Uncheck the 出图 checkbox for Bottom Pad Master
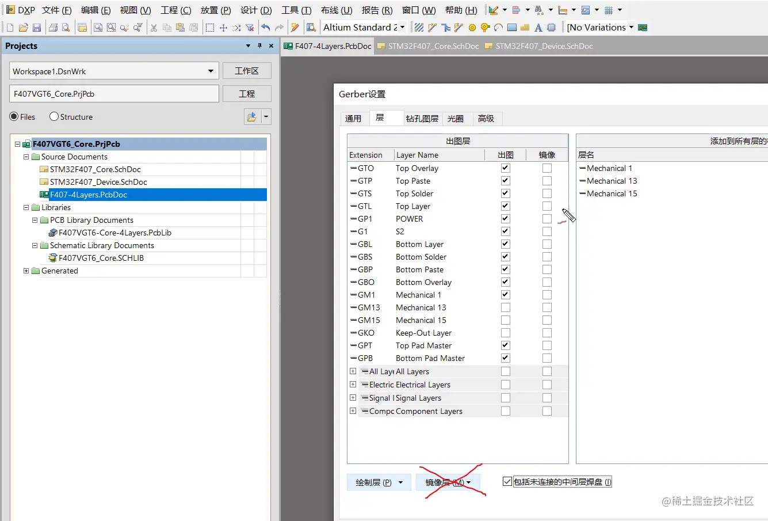Image resolution: width=768 pixels, height=521 pixels. click(x=506, y=358)
